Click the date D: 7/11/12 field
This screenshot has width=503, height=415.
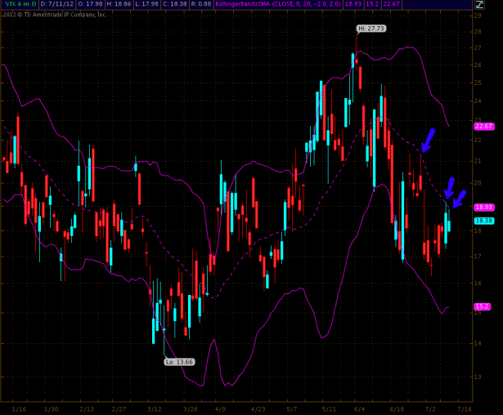pyautogui.click(x=56, y=5)
